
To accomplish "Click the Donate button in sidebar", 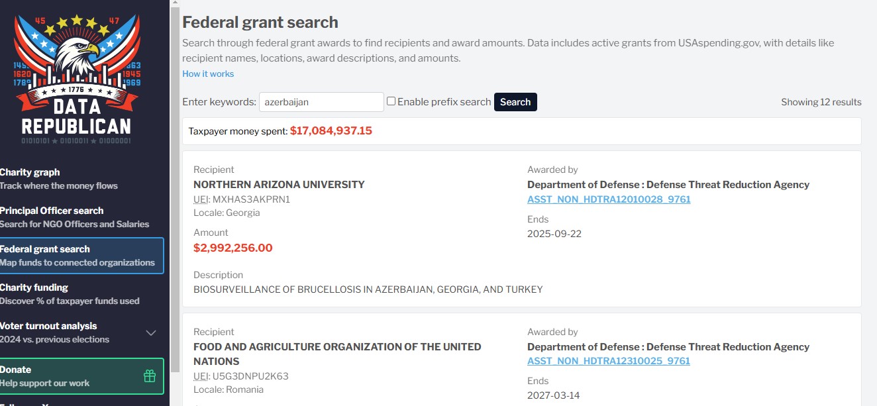I will [81, 376].
